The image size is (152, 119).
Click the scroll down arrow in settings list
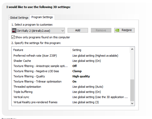(x=132, y=103)
